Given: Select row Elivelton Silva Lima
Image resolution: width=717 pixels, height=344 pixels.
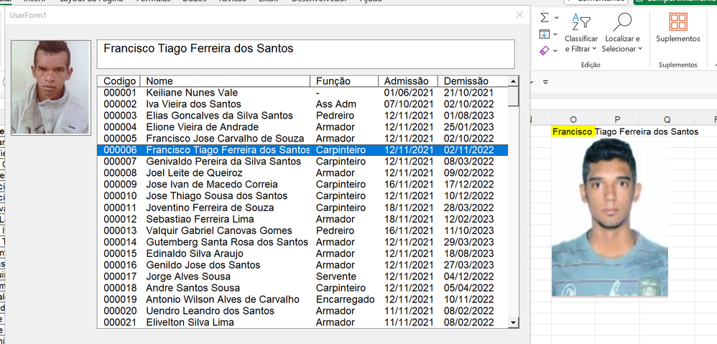Looking at the screenshot, I should (302, 322).
